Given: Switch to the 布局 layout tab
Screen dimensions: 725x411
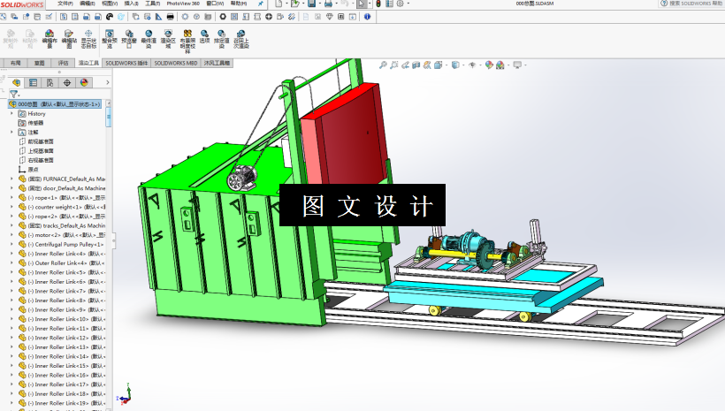Looking at the screenshot, I should [15, 63].
